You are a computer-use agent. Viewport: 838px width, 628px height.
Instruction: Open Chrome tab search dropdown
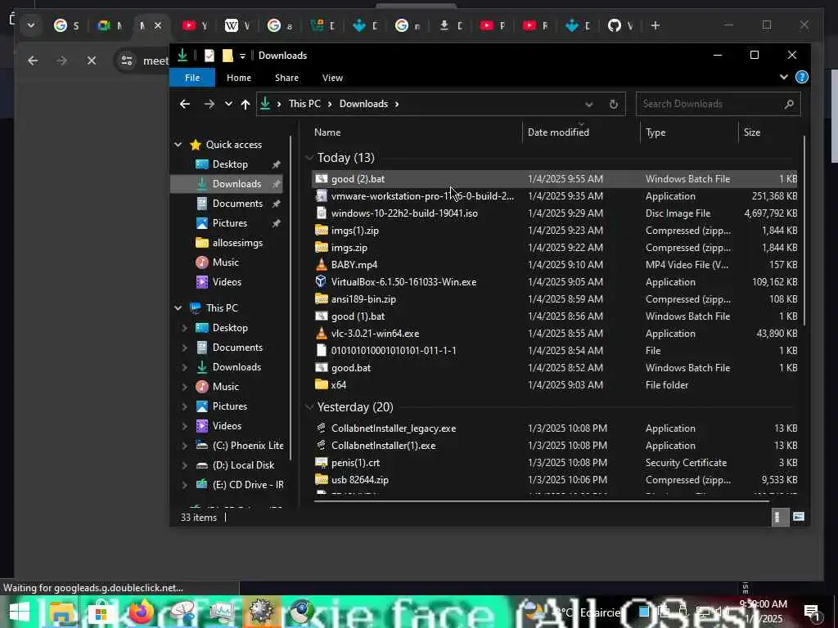click(x=31, y=25)
